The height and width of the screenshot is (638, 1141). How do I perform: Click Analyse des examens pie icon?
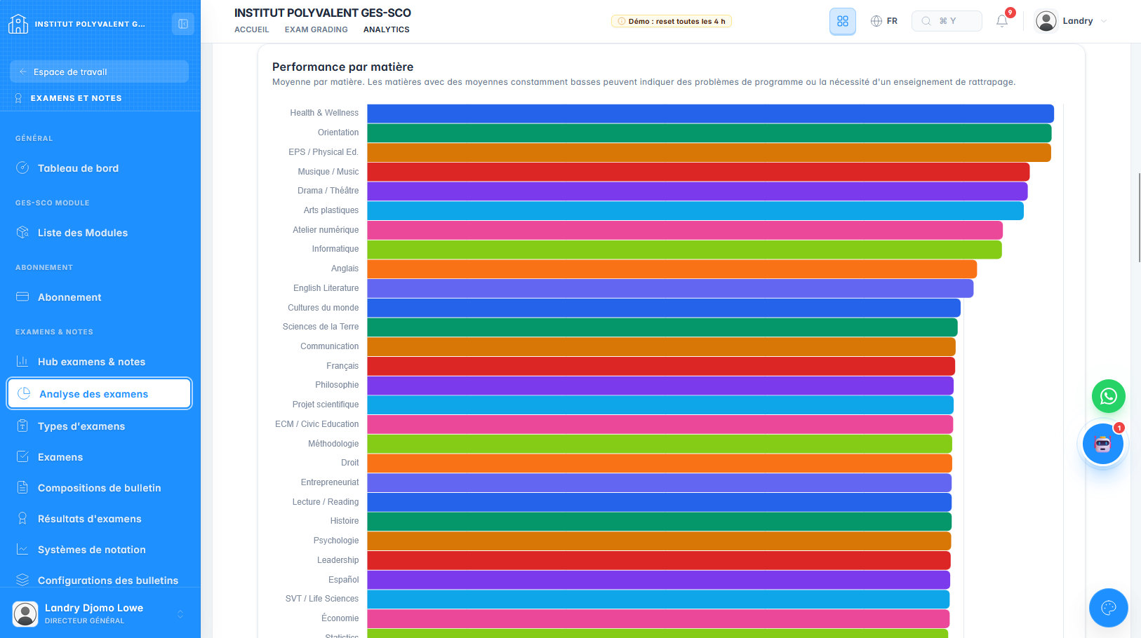[x=24, y=393]
